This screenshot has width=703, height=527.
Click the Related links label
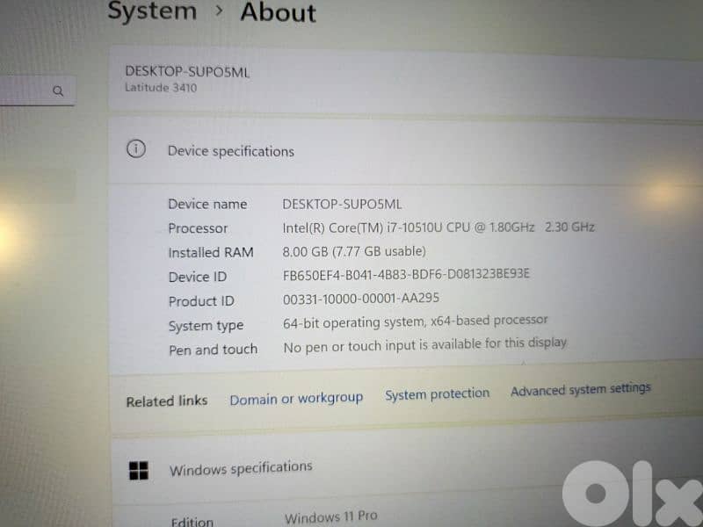[166, 401]
